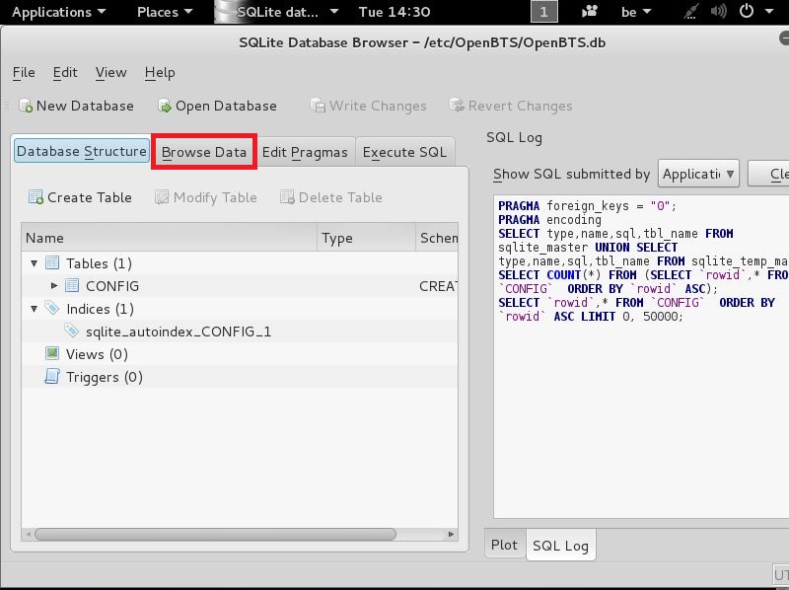789x590 pixels.
Task: Open the Show SQL submitted by dropdown
Action: pos(698,174)
